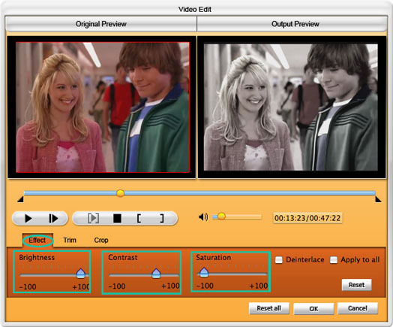This screenshot has width=393, height=327.
Task: Click the original preview video frame
Action: tap(103, 107)
